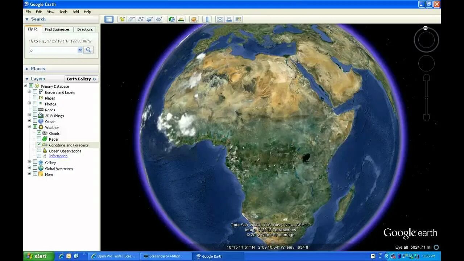Click the Email envelope icon
Image resolution: width=464 pixels, height=261 pixels.
220,19
